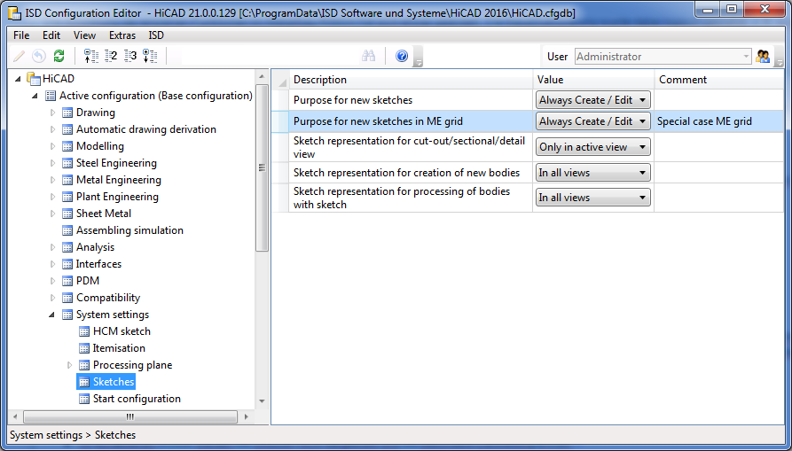Select the Sketches tree item
The image size is (792, 451).
coord(106,382)
